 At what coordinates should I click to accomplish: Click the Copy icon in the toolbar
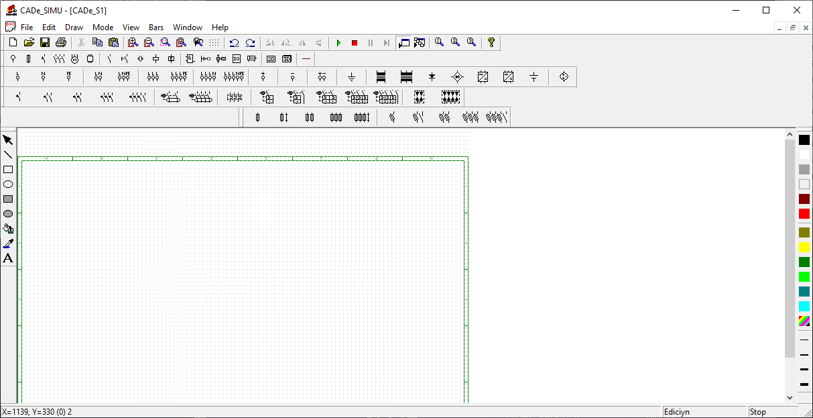click(97, 42)
